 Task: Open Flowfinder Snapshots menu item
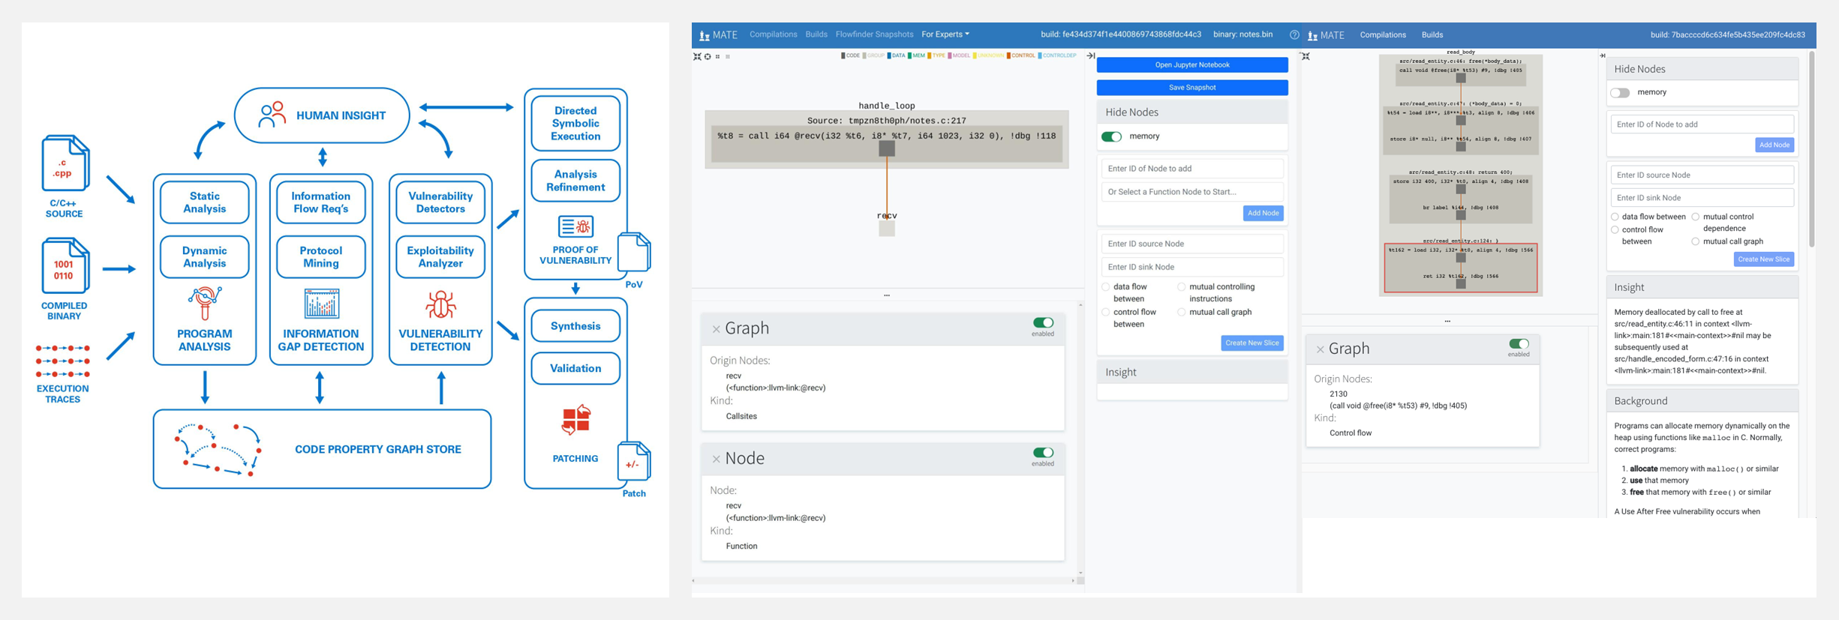[x=874, y=34]
